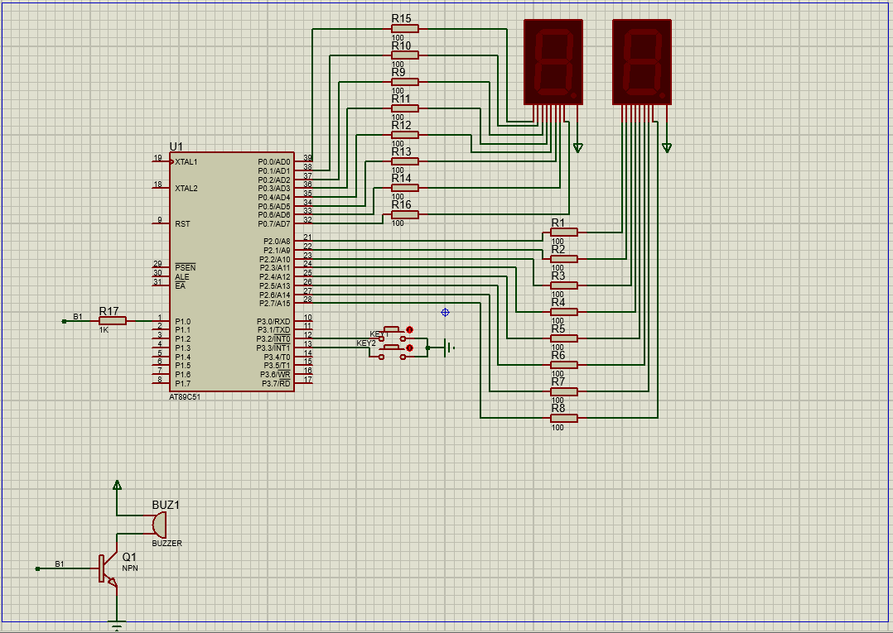The image size is (893, 633).
Task: Click the P3.0/RXD pin label
Action: 273,321
